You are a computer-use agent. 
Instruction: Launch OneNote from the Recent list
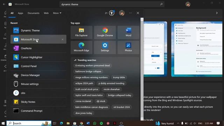click(x=38, y=48)
